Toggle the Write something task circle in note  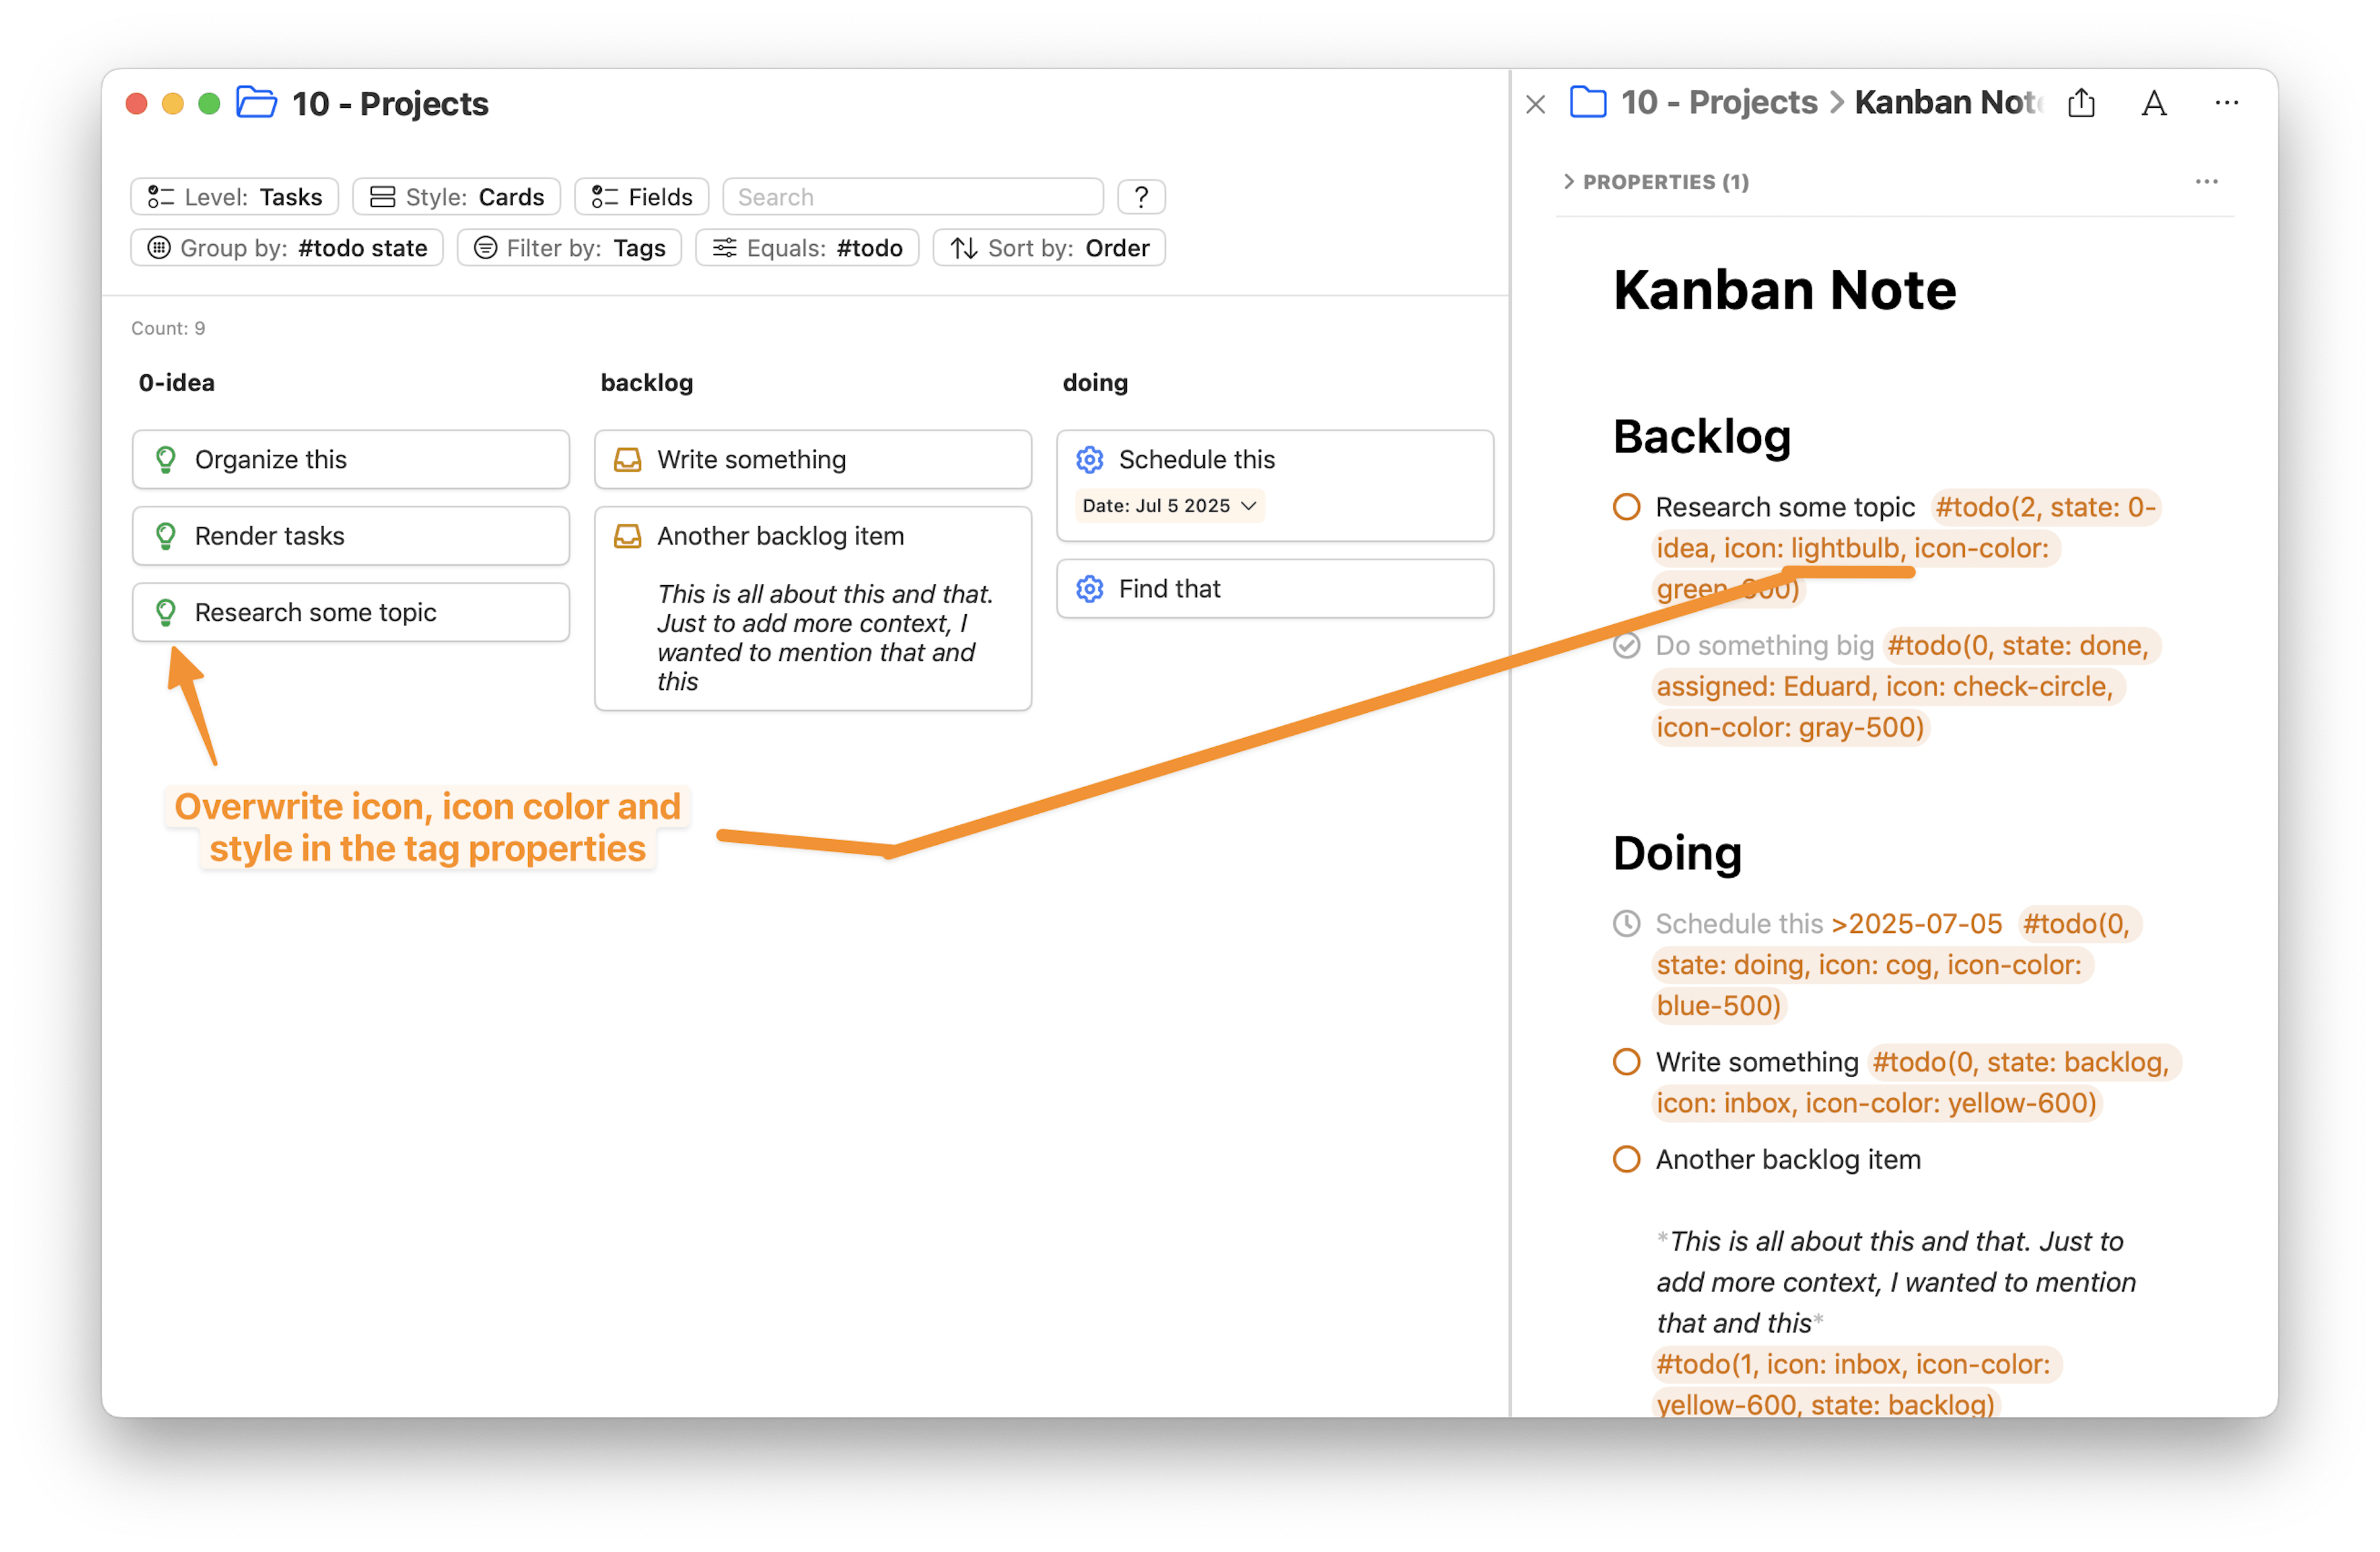1626,1062
